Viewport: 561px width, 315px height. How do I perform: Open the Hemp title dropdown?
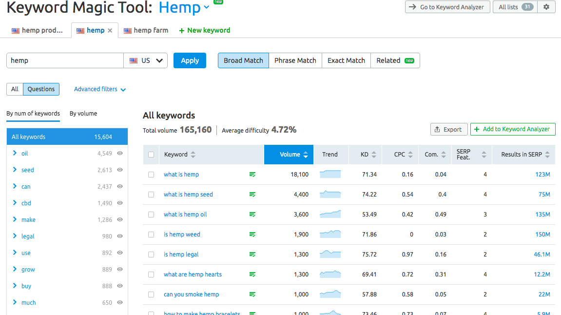(x=207, y=7)
